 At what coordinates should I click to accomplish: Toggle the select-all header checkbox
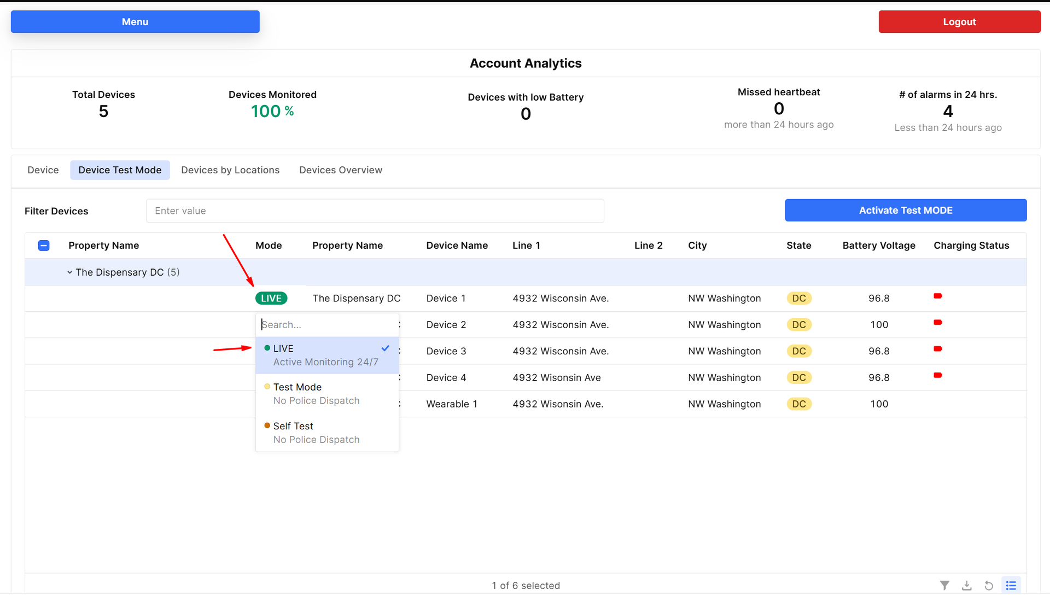[44, 246]
